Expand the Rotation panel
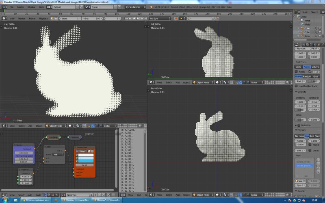Screen dimensions: 325x203 pyautogui.click(x=296, y=125)
